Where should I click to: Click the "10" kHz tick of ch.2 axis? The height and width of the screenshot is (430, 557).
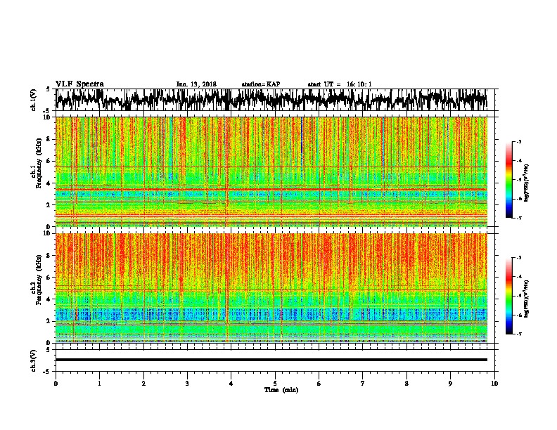(47, 233)
